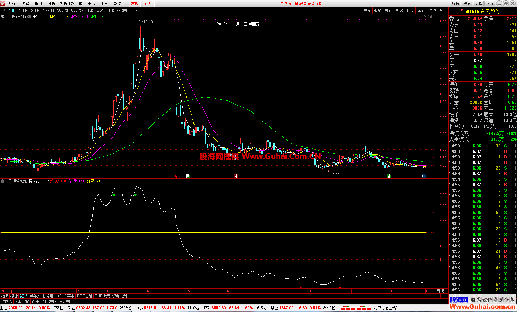
Task: Select the 15分钟 period
Action: [x=49, y=10]
